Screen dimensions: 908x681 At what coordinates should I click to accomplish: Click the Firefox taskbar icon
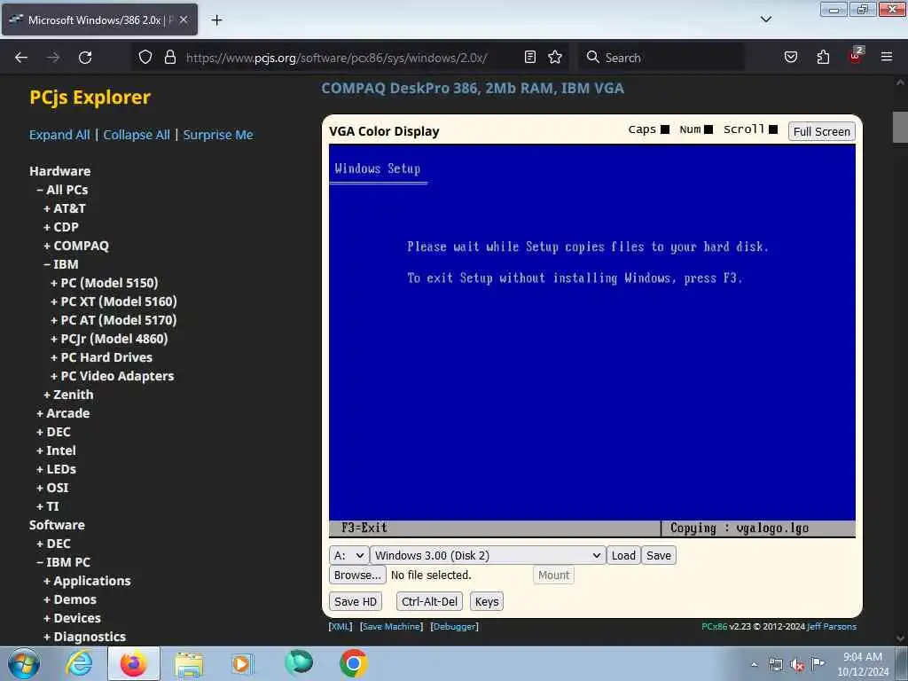click(x=134, y=663)
